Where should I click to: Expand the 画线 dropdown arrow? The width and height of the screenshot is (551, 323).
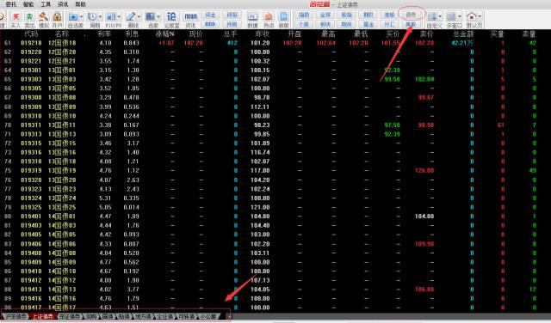139,17
